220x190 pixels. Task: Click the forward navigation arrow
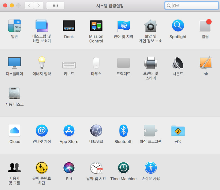coord(39,6)
